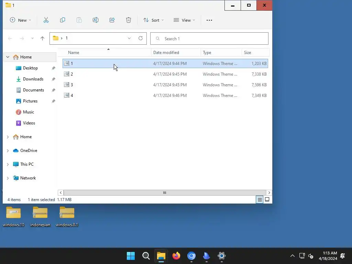Image resolution: width=352 pixels, height=264 pixels.
Task: Click the Rename icon in toolbar
Action: tap(96, 20)
